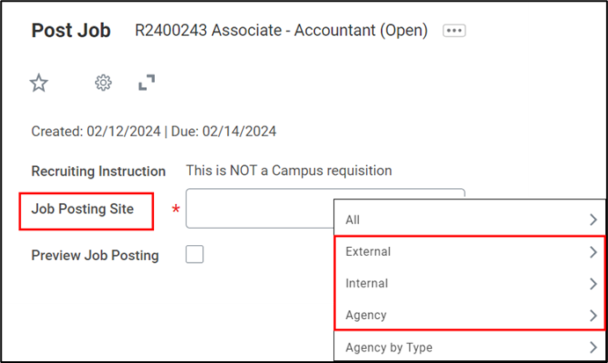Select All in the posting site menu

click(353, 220)
